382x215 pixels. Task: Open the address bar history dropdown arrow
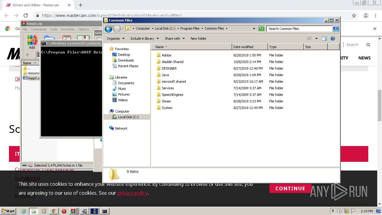(254, 29)
